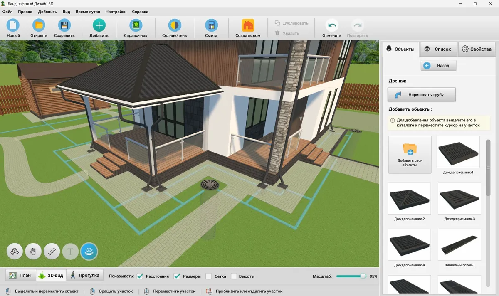Image resolution: width=499 pixels, height=296 pixels.
Task: Select the Дождеприемник-2 thumbnail
Action: [409, 199]
